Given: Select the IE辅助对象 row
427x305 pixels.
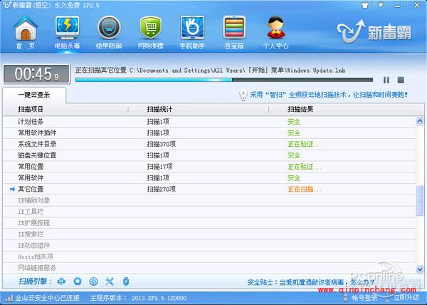Looking at the screenshot, I should click(x=209, y=200).
